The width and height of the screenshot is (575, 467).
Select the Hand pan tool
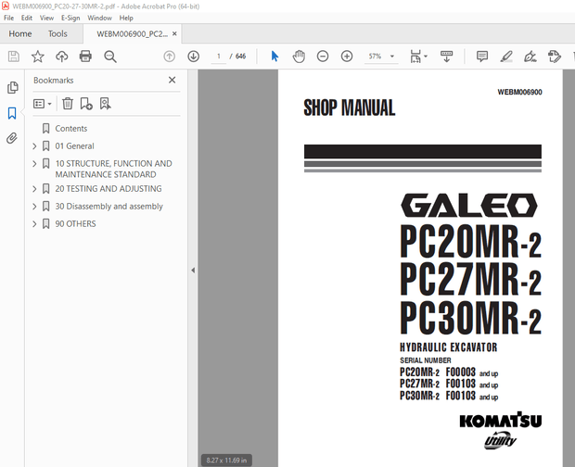click(x=299, y=57)
